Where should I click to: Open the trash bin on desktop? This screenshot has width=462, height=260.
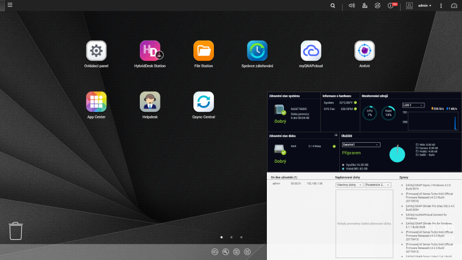[16, 231]
